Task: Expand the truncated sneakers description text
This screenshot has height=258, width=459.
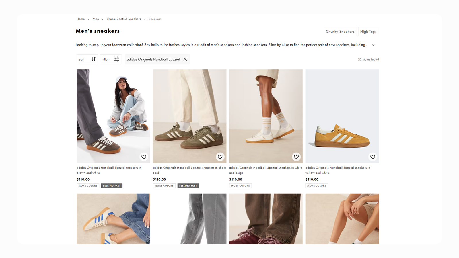Action: (373, 45)
